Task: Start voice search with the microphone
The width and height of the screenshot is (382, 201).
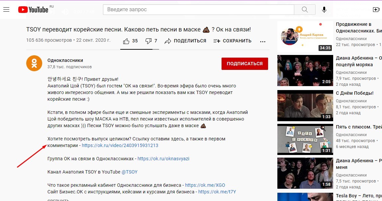Action: (324, 10)
